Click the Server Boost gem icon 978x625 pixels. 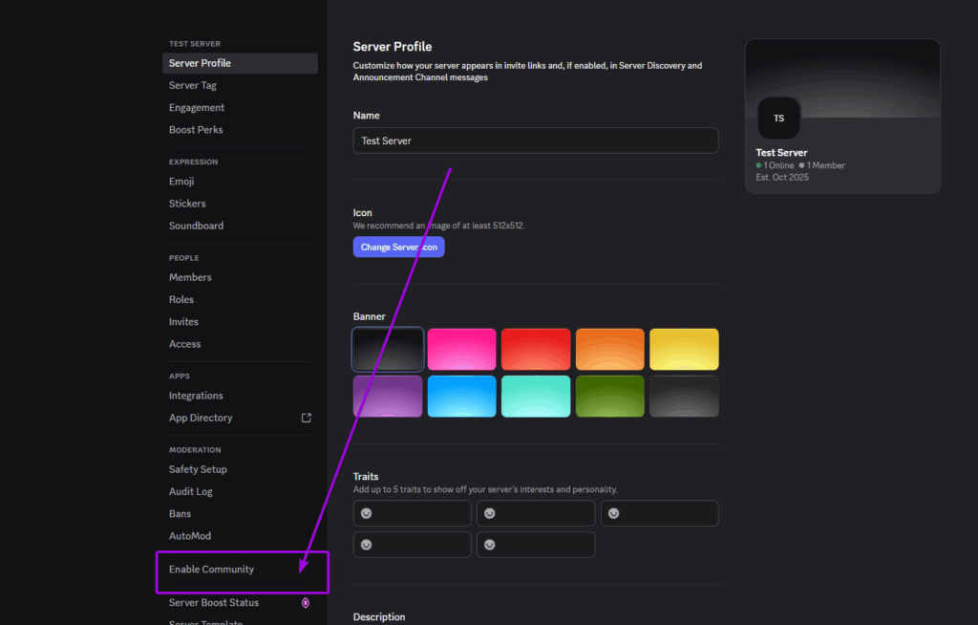pyautogui.click(x=305, y=602)
